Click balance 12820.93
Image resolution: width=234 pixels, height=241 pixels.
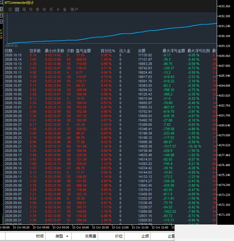pos(145,220)
